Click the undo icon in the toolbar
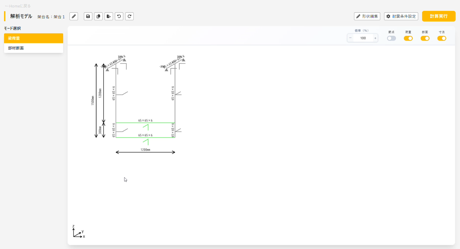Viewport: 460px width, 249px height. tap(119, 16)
